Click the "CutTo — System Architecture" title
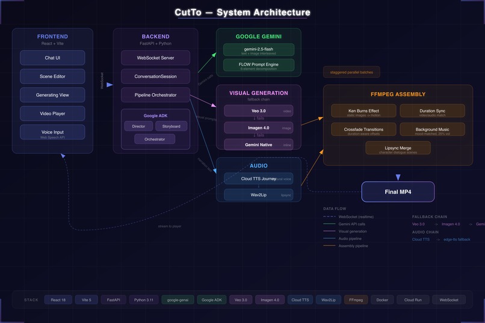The height and width of the screenshot is (323, 485). [x=242, y=13]
